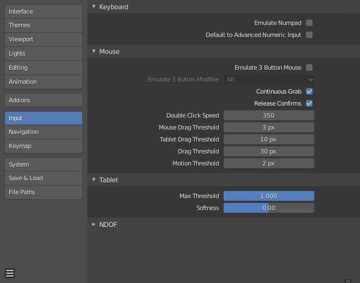This screenshot has height=283, width=360.
Task: Disable the Continuous Grab checkbox
Action: 309,91
